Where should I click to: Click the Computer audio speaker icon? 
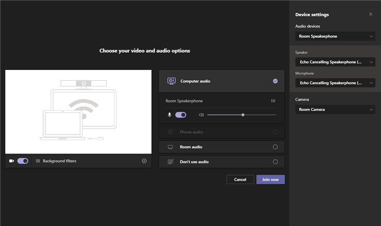click(x=171, y=81)
